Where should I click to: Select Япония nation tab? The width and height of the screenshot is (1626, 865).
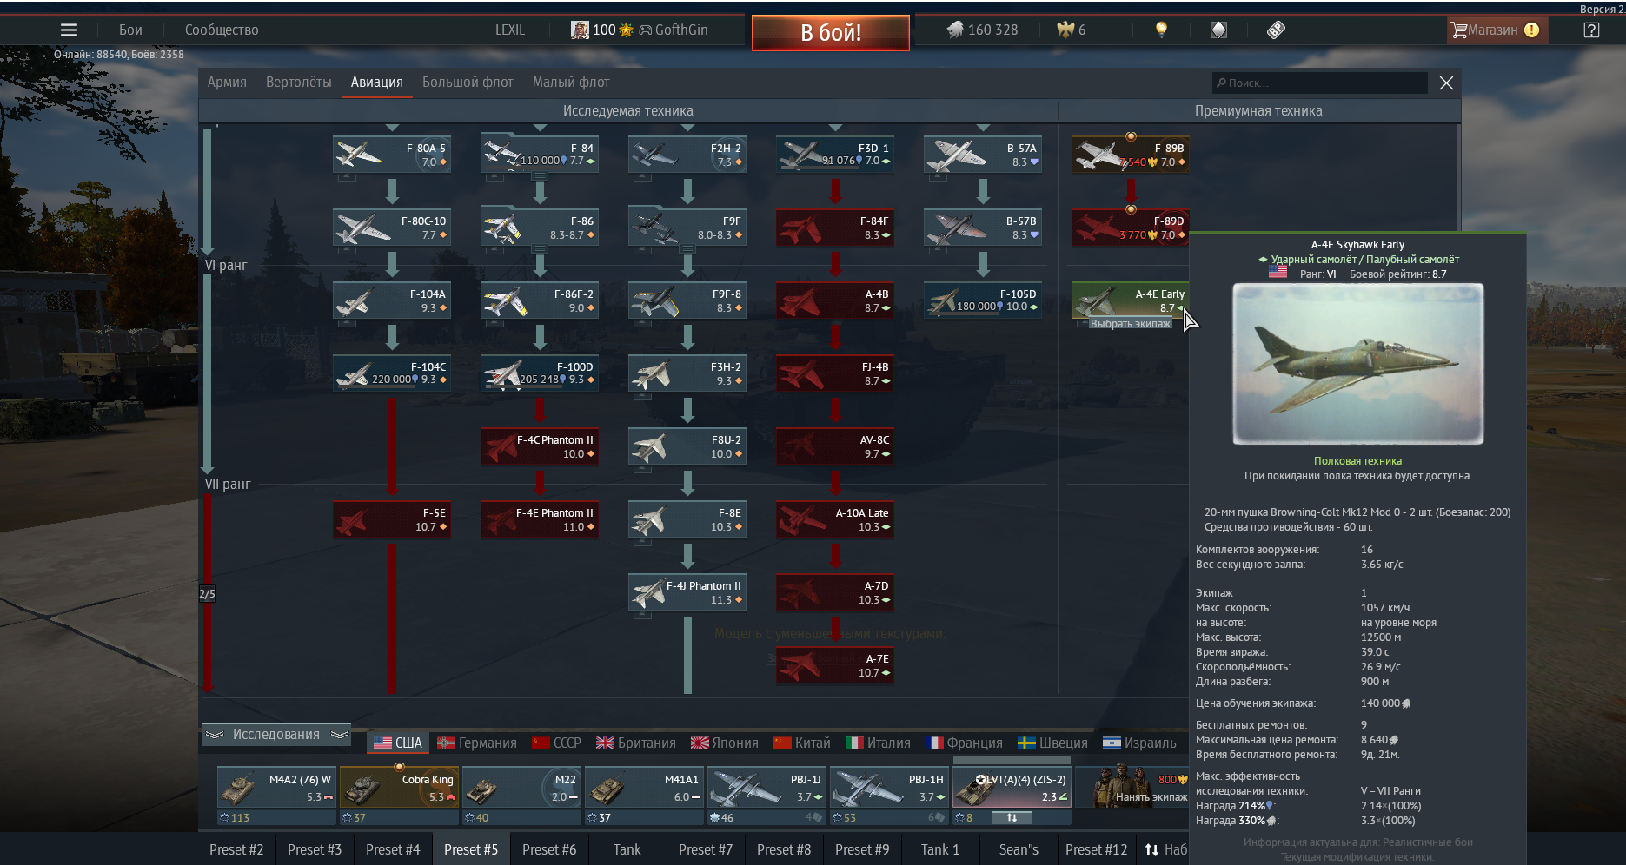pos(725,743)
